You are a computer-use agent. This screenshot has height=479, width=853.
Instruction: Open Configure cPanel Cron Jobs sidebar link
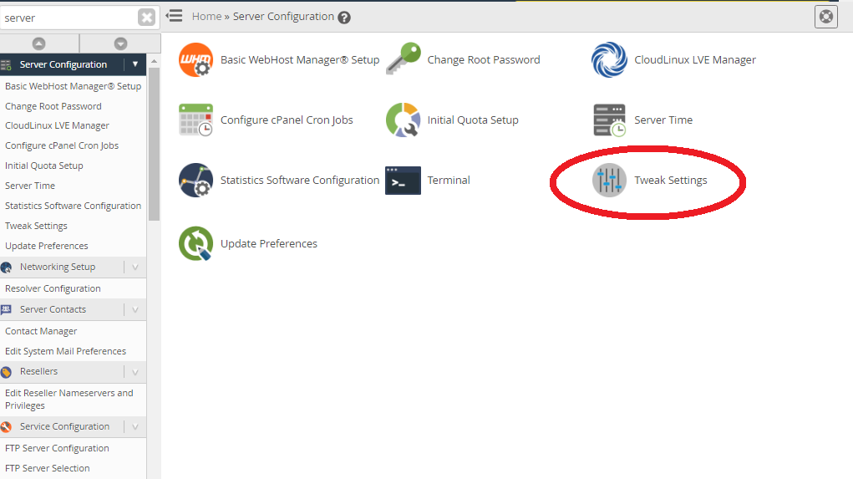(x=62, y=145)
